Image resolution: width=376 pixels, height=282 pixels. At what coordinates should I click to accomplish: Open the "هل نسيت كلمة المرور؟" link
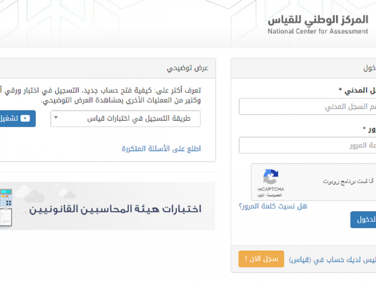point(273,206)
